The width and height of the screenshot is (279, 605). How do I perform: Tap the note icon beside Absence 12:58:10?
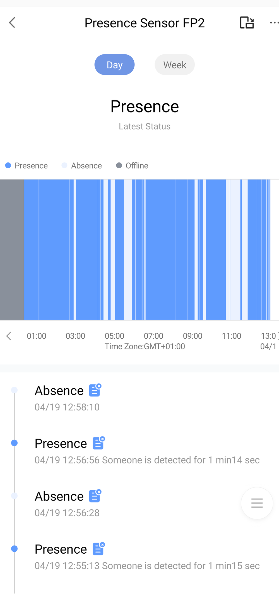(95, 390)
